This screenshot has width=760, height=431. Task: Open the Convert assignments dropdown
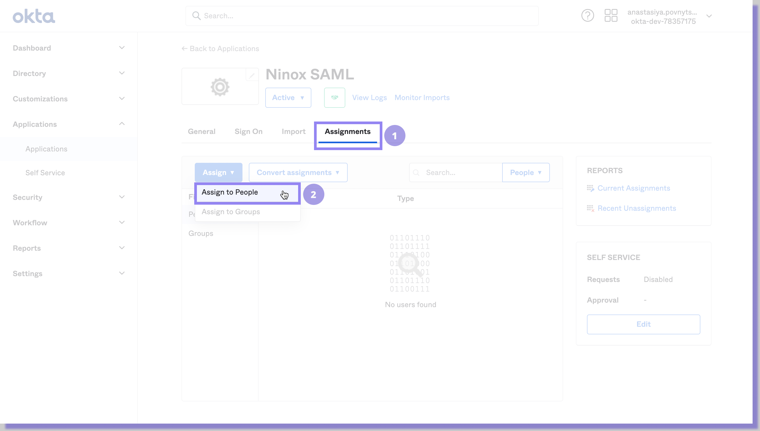(298, 173)
